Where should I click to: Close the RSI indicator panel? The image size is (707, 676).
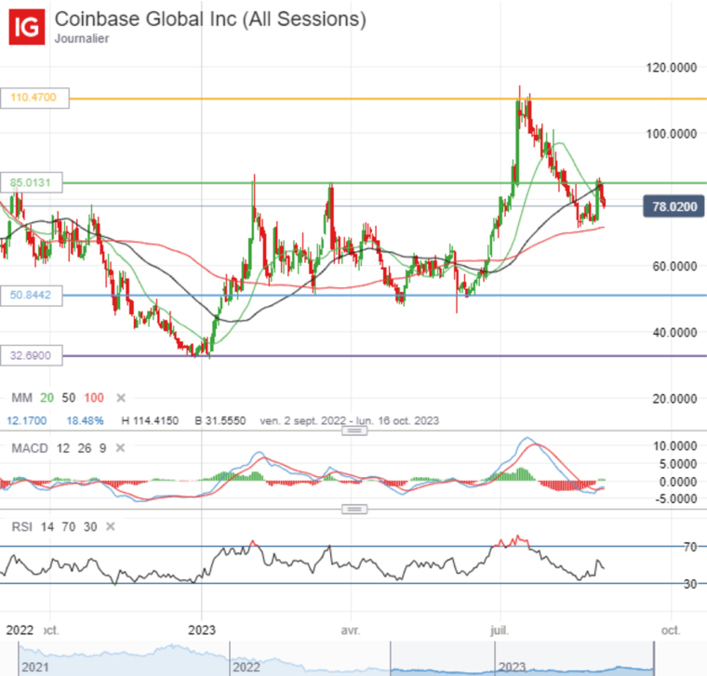pos(110,526)
